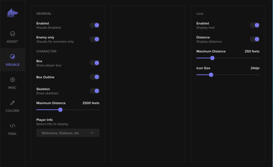Turn off the Box player toggle
The image size is (273, 167).
point(95,63)
